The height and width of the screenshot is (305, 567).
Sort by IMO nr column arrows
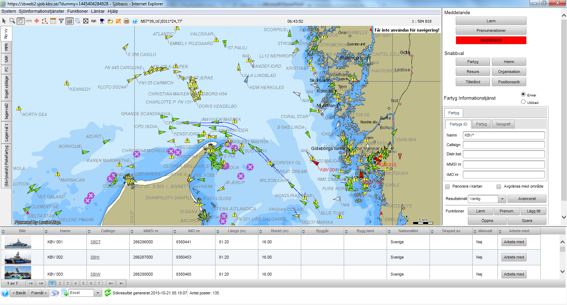pyautogui.click(x=175, y=231)
